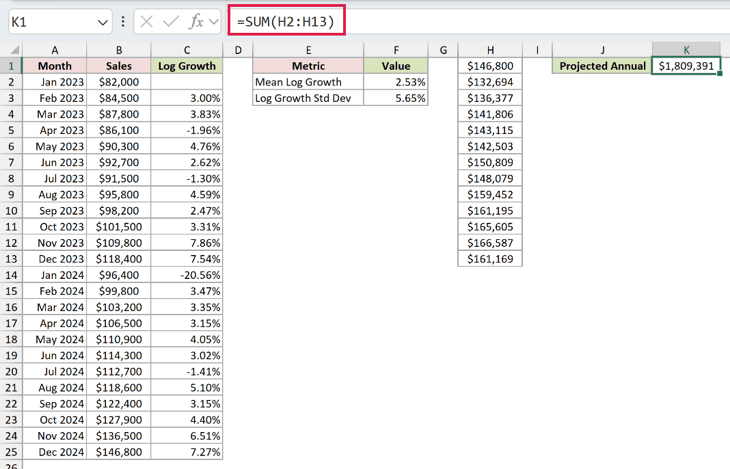This screenshot has width=730, height=469.
Task: Click the Jan 2024 month cell
Action: [x=55, y=275]
